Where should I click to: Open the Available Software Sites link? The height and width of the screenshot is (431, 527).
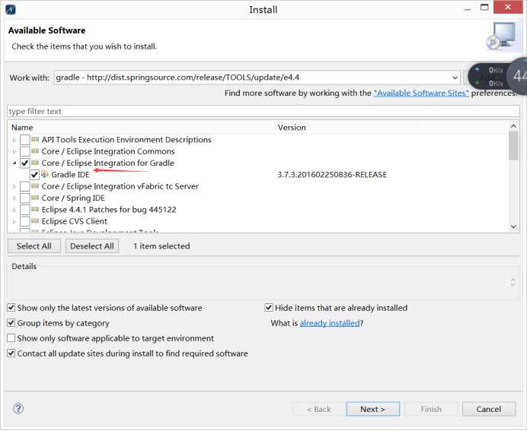pos(421,93)
